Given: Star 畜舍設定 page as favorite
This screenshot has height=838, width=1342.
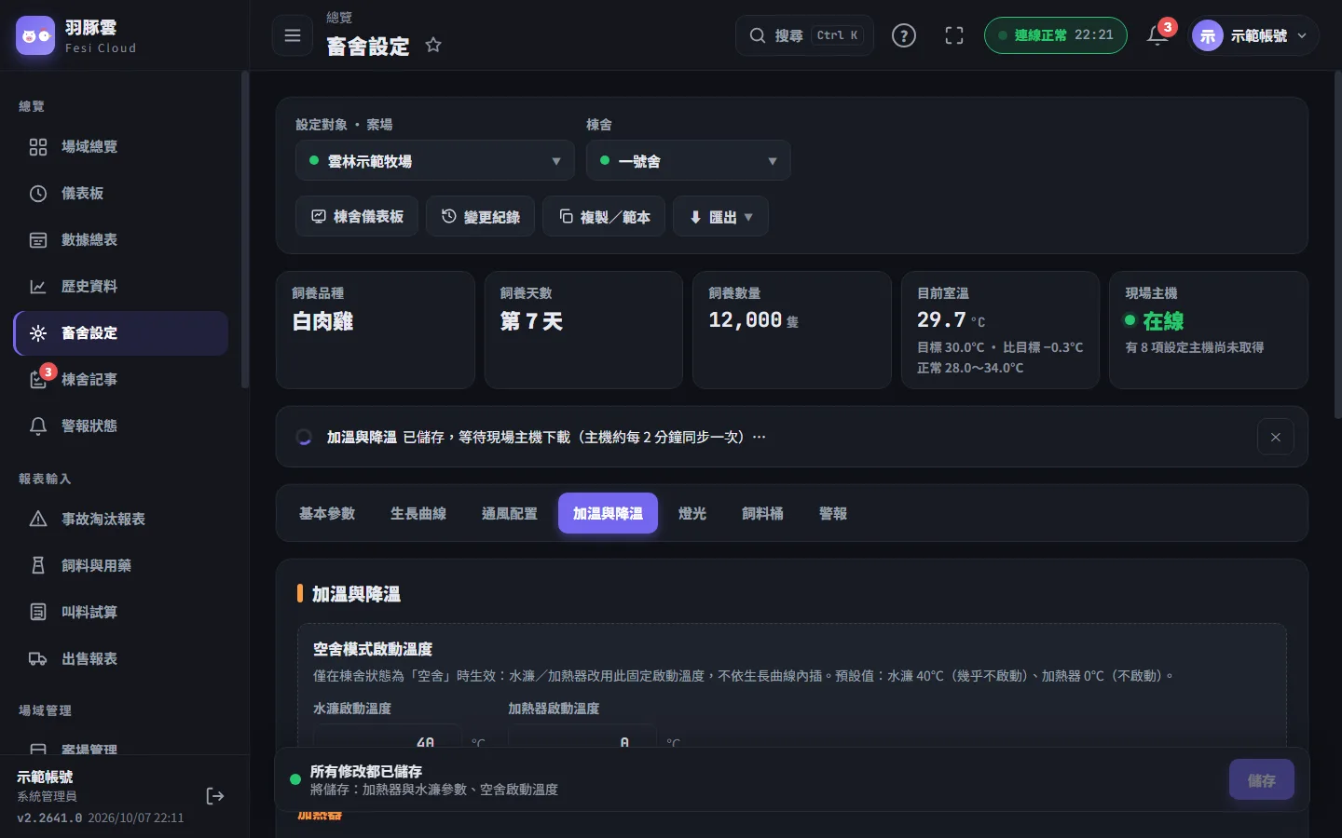Looking at the screenshot, I should (x=433, y=45).
